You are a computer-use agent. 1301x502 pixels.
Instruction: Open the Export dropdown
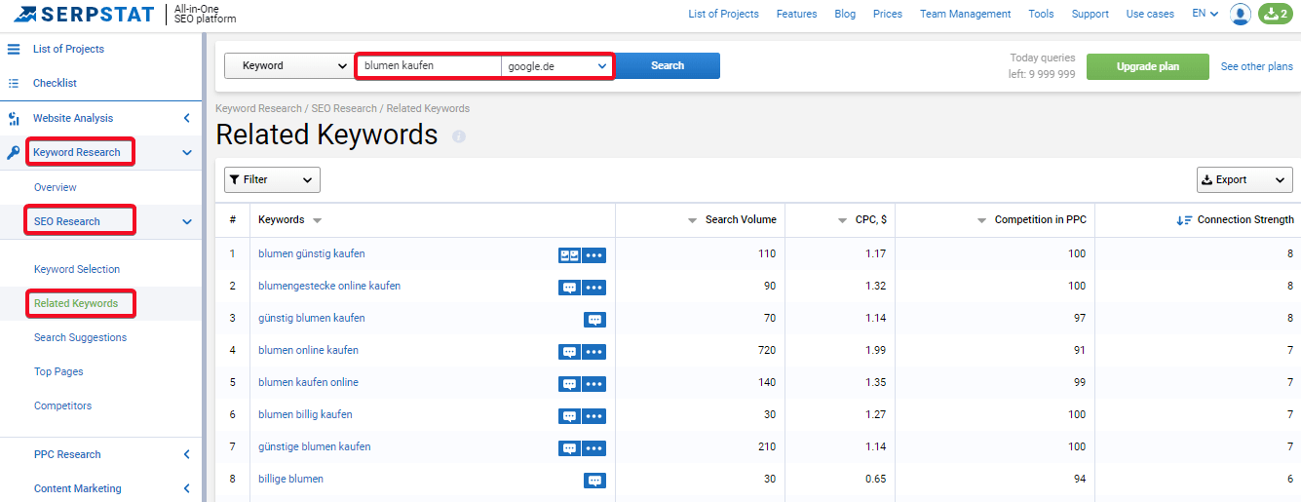[1244, 179]
